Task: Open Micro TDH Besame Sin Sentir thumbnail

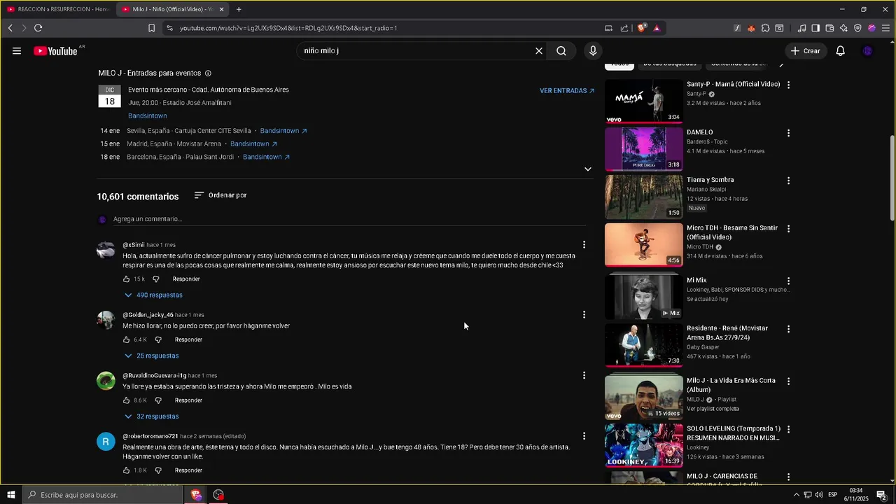Action: point(643,245)
